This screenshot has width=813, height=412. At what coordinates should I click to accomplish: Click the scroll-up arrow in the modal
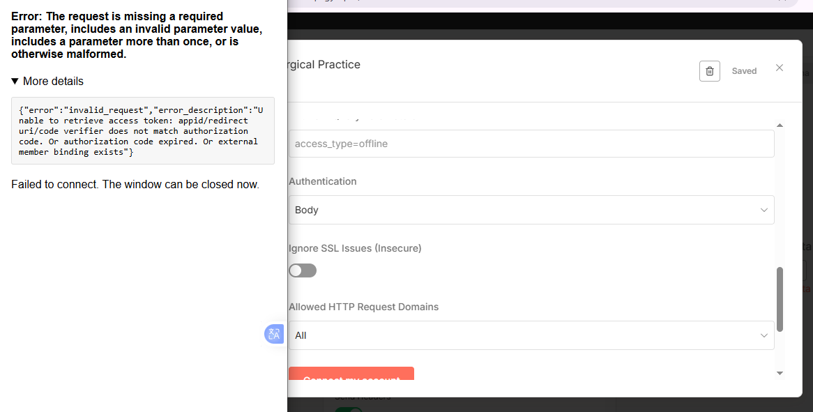[780, 125]
